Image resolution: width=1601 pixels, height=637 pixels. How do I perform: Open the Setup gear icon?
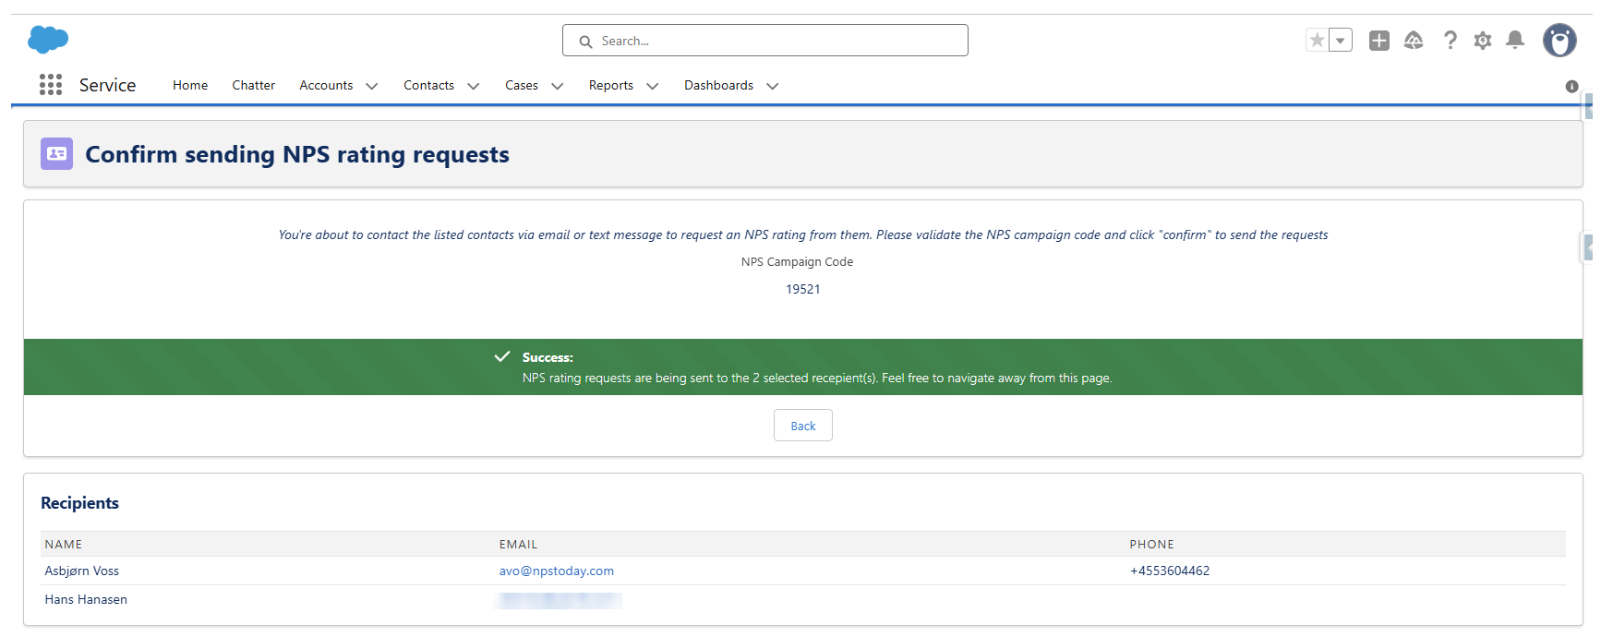click(1483, 41)
